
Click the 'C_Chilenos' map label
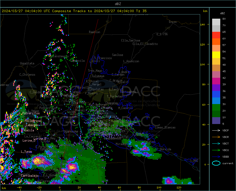pos(27,75)
